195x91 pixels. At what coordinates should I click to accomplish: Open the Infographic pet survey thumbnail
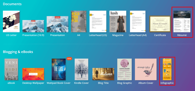coord(167,70)
